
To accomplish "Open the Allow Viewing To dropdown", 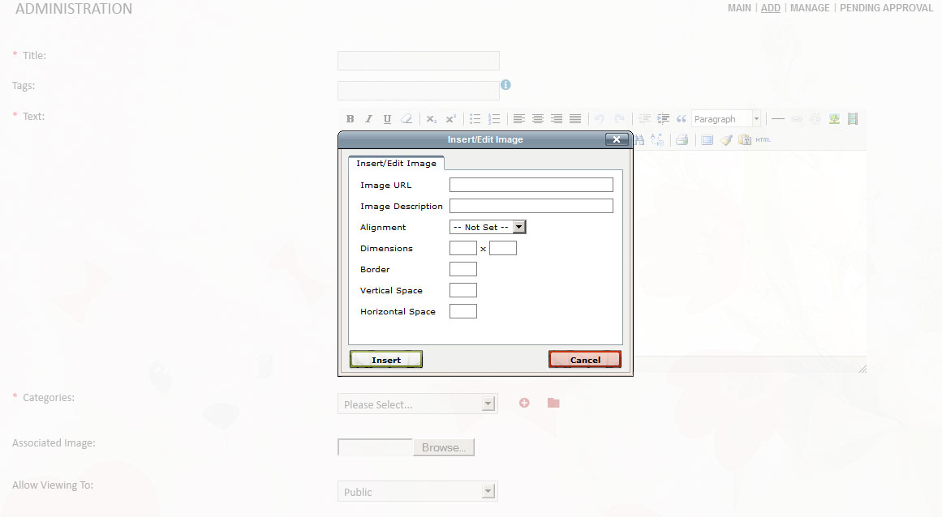I will [418, 492].
